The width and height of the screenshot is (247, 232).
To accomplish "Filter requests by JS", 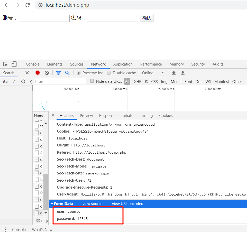I will click(146, 82).
